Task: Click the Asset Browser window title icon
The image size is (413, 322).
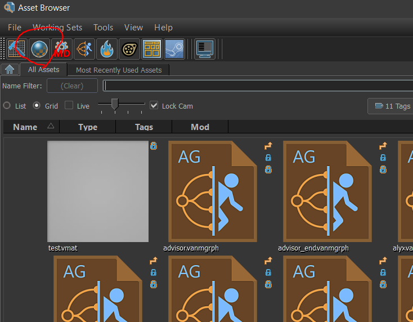Action: point(9,7)
